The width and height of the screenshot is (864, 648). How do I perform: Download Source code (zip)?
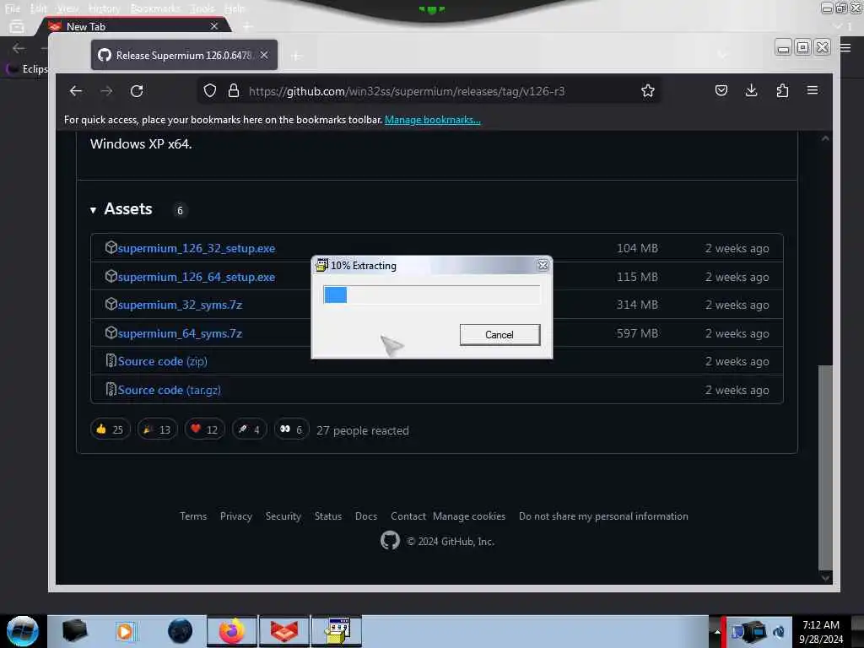click(x=162, y=361)
